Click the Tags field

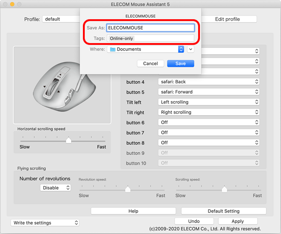tap(150, 38)
